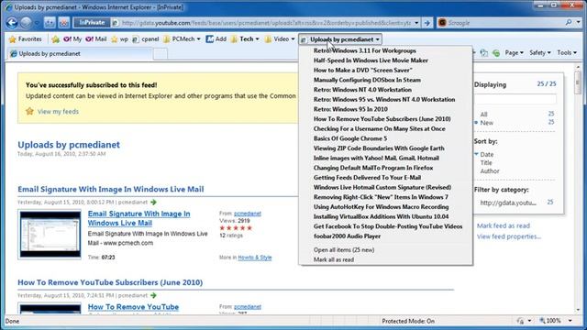The image size is (587, 330).
Task: Go back with the browser Back arrow
Action: coord(12,23)
